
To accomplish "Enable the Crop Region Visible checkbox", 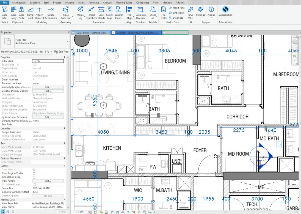I will click(34, 173).
